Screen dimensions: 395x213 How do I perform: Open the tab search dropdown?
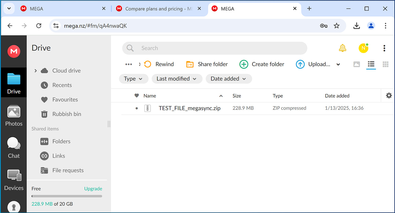9,9
